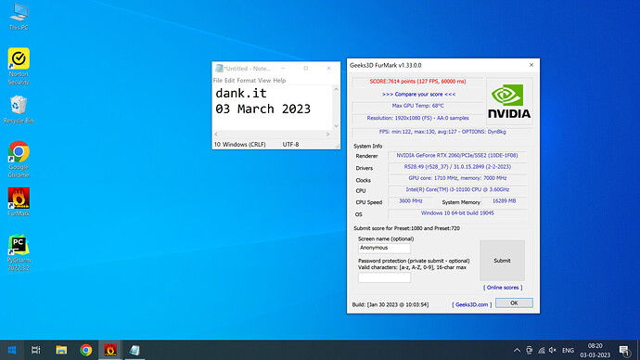Click the Screen name Anonymous field
Screen dimensions: 640x360
384,248
